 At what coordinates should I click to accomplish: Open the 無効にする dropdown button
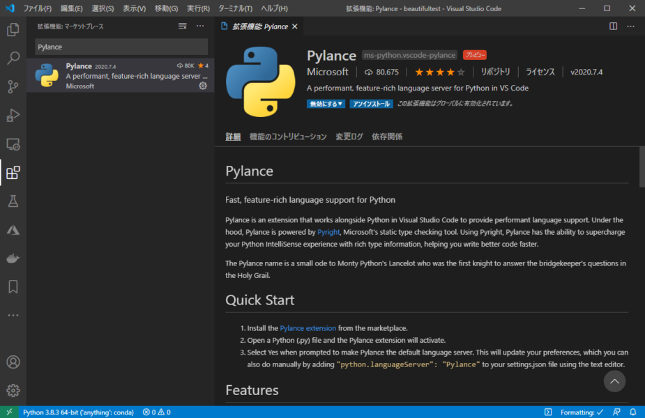(x=326, y=104)
